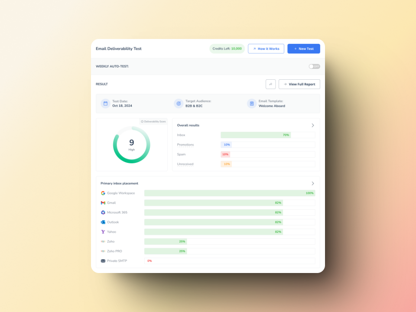Expand the Primary inbox placement chevron
Screen dimensions: 416x312
tap(313, 183)
